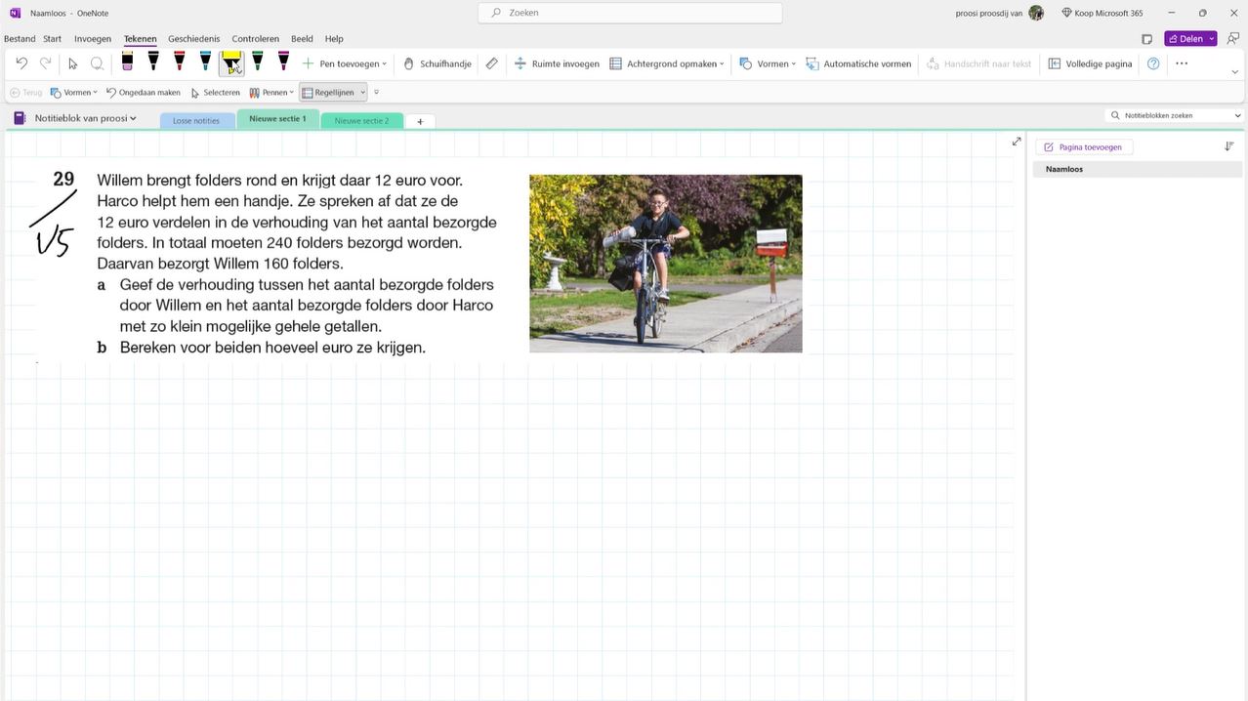Expand Notitieblok van proosi notebook list
The width and height of the screenshot is (1248, 701).
(x=85, y=118)
